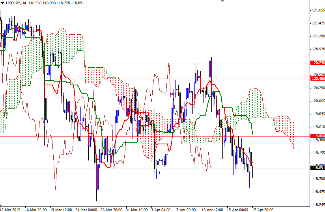
Task: Click the 10 Apr 12:00 date label
Action: [x=212, y=210]
